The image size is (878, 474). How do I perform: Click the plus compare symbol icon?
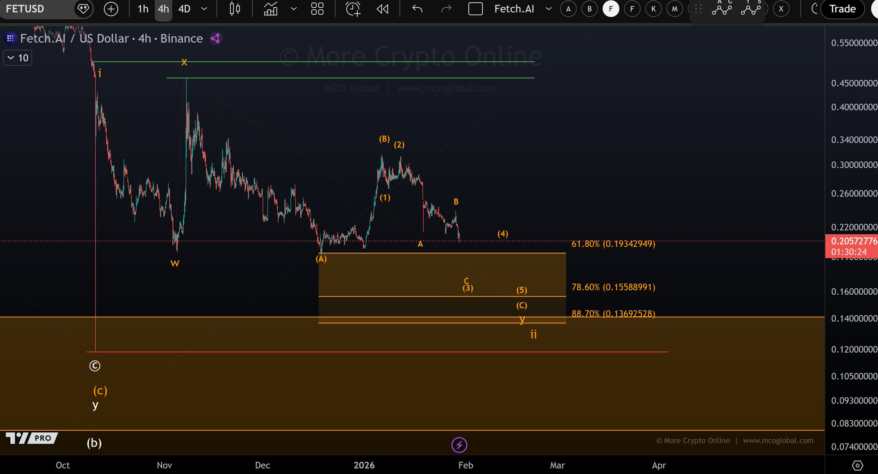tap(111, 9)
